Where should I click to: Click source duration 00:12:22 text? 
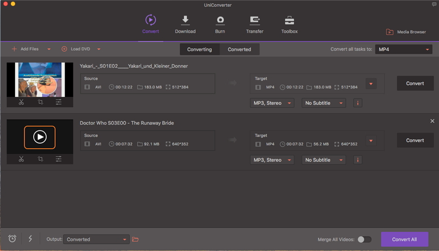(x=124, y=87)
